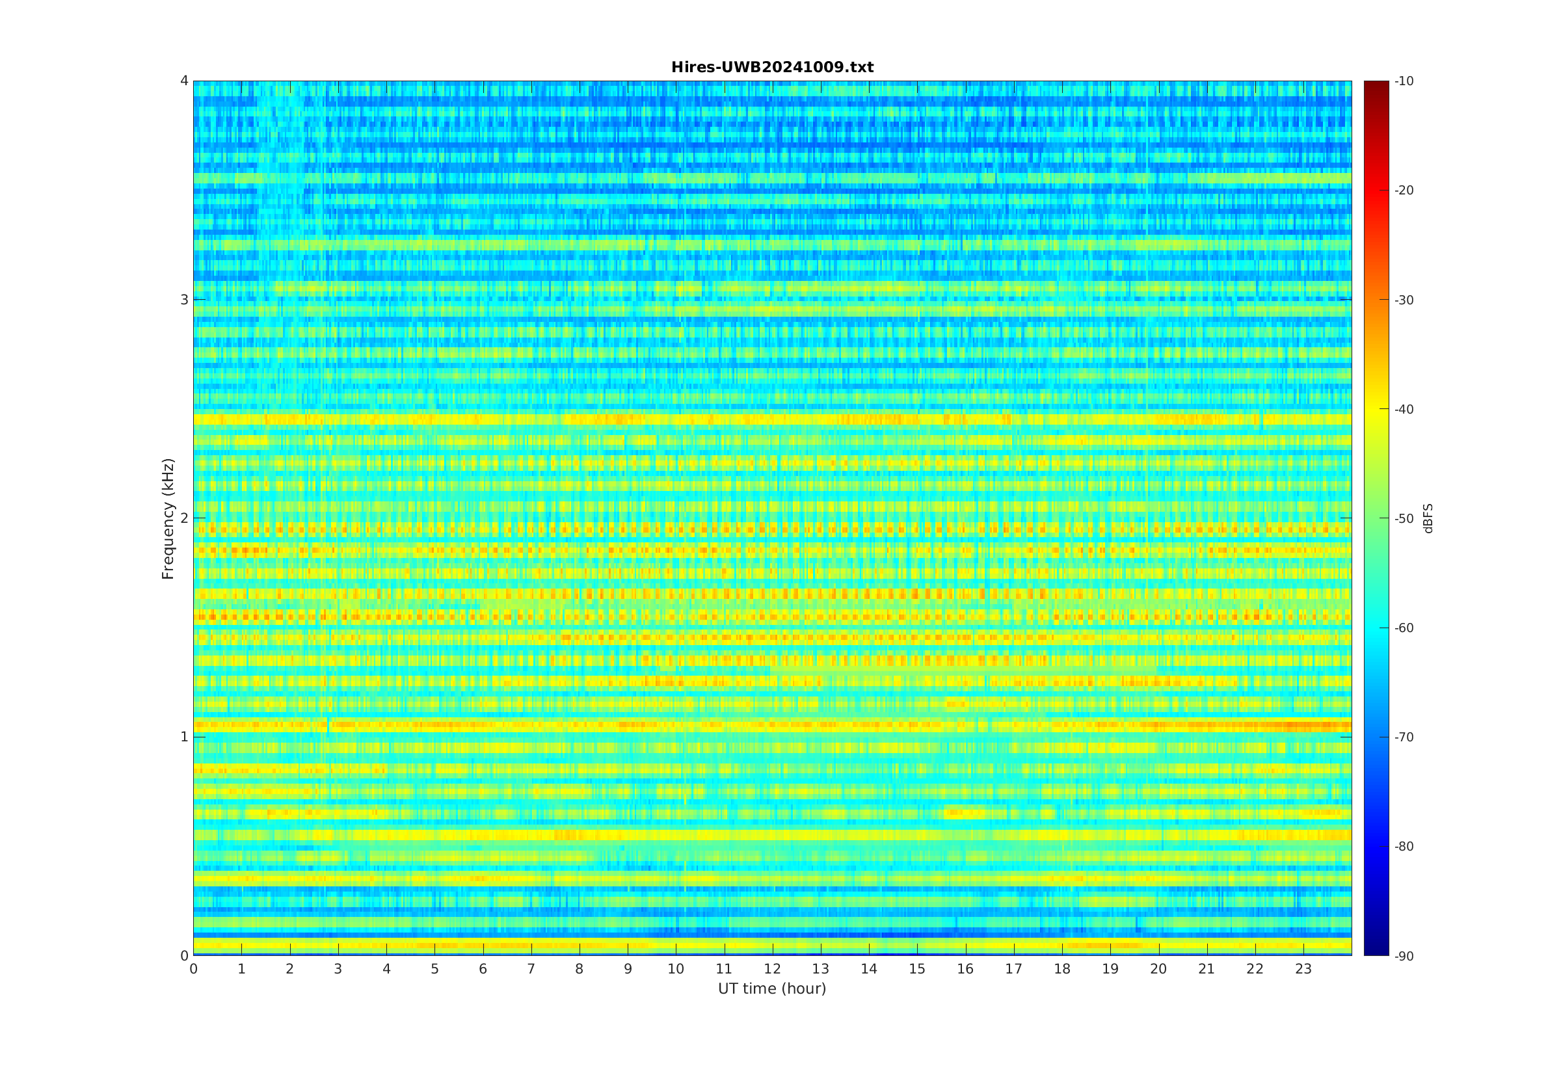The image size is (1561, 1073).
Task: Click y-axis tick label 3
Action: pos(183,300)
